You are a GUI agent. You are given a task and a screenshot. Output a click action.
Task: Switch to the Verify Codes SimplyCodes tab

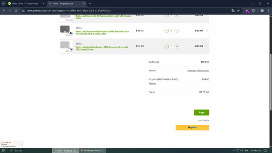coord(25,3)
